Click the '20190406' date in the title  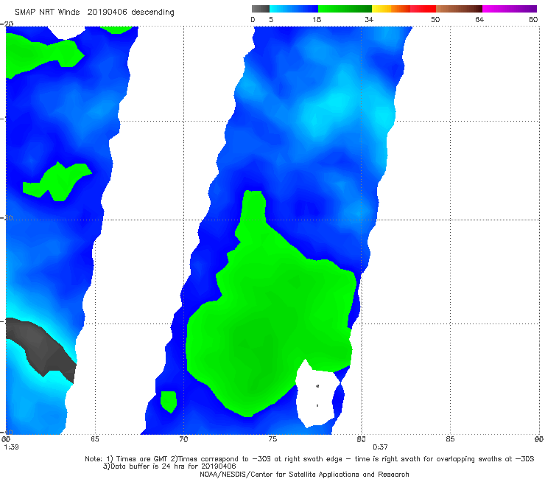tap(107, 12)
